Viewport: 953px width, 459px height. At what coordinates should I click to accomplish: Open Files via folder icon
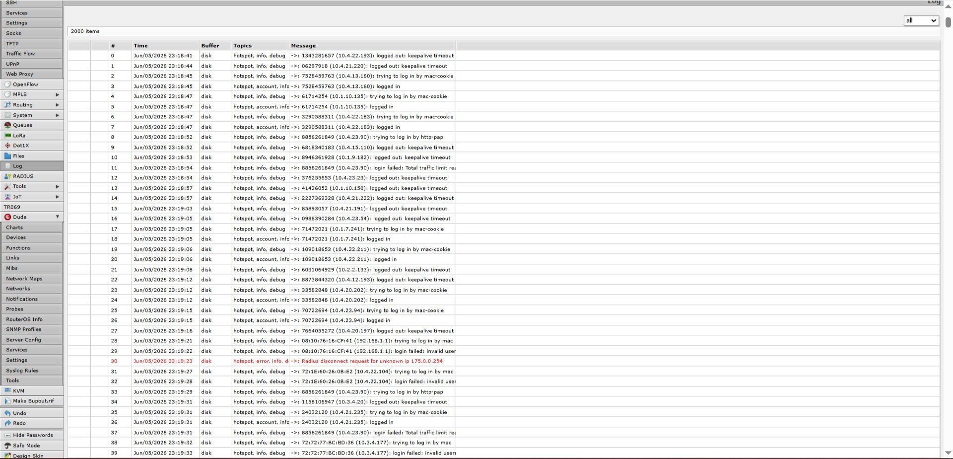(7, 156)
